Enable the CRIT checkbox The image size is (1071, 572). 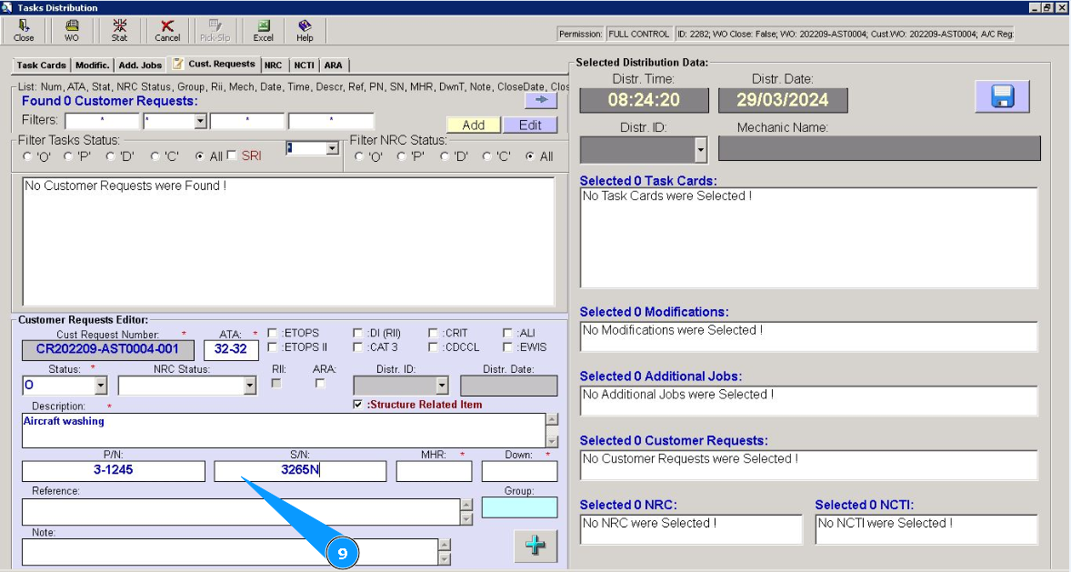tap(433, 333)
